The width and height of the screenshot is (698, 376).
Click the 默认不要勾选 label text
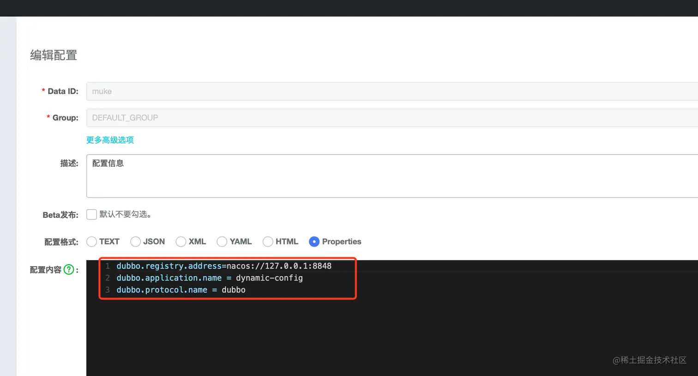pyautogui.click(x=126, y=214)
